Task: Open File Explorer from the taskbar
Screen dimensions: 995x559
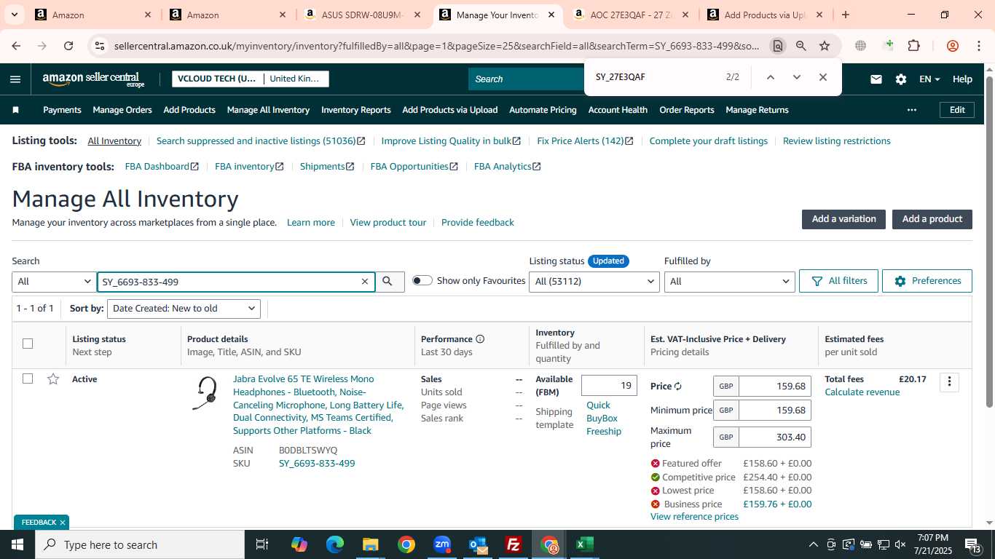Action: click(371, 544)
